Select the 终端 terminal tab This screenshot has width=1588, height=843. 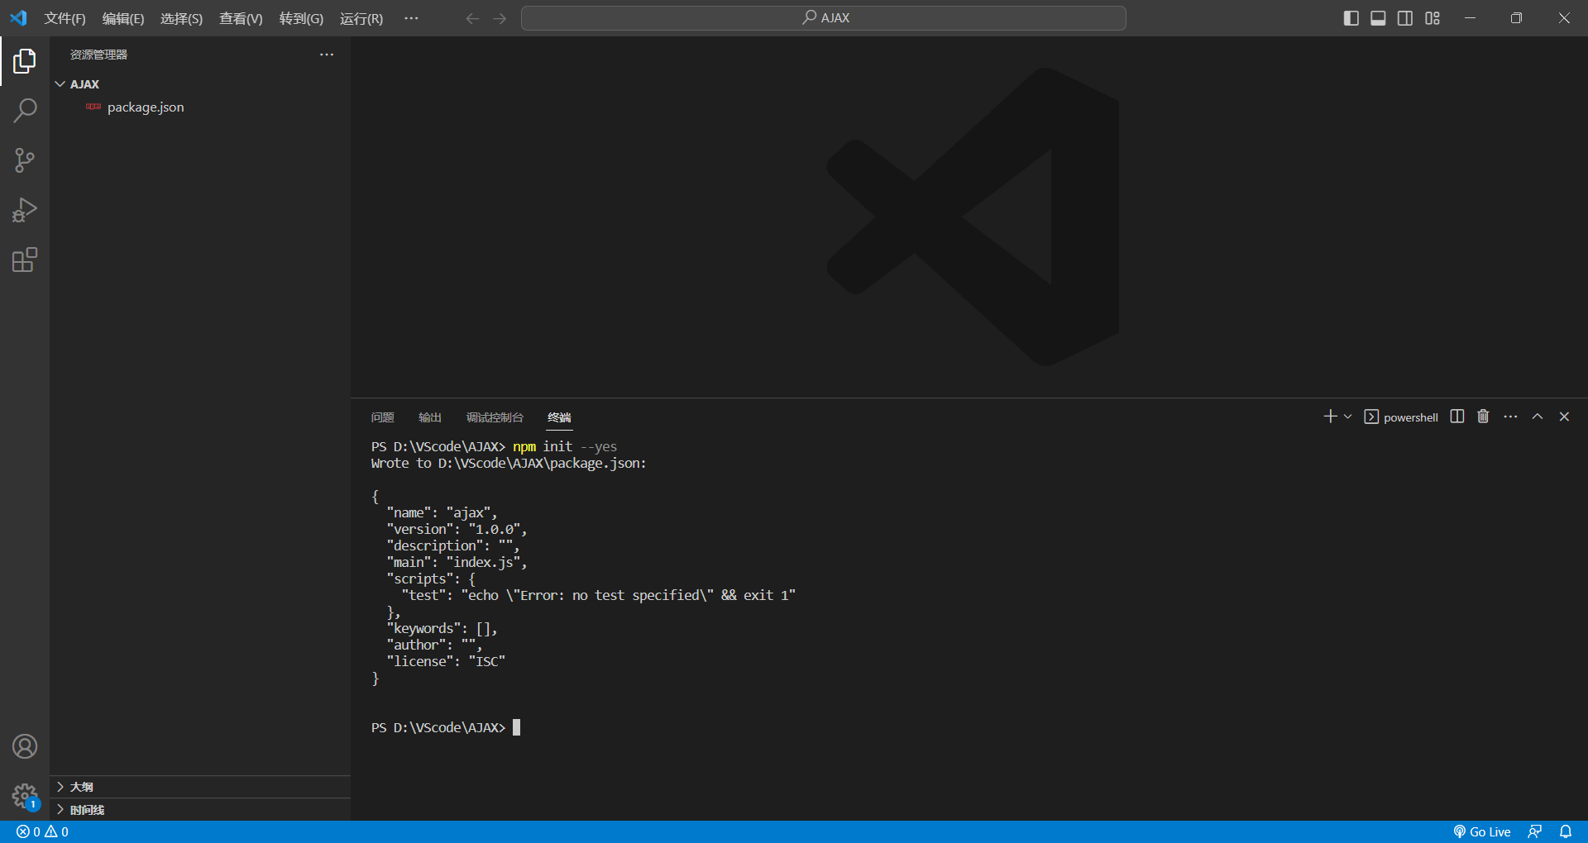tap(559, 417)
